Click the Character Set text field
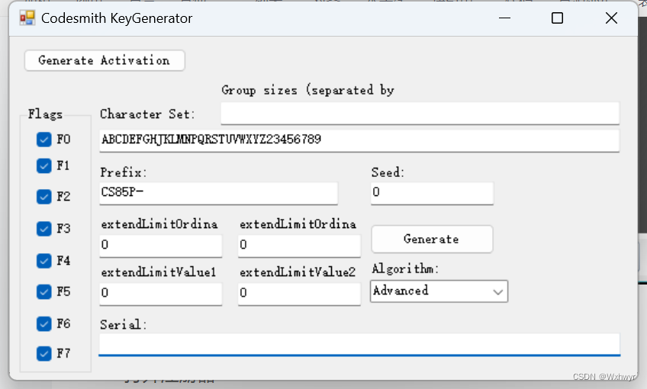The height and width of the screenshot is (389, 647). [359, 140]
